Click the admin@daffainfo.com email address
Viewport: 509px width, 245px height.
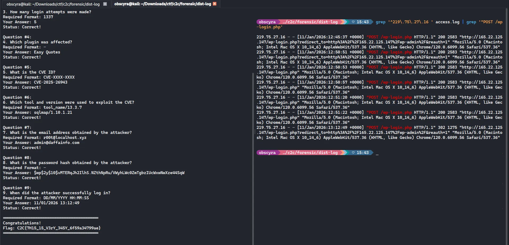56,143
